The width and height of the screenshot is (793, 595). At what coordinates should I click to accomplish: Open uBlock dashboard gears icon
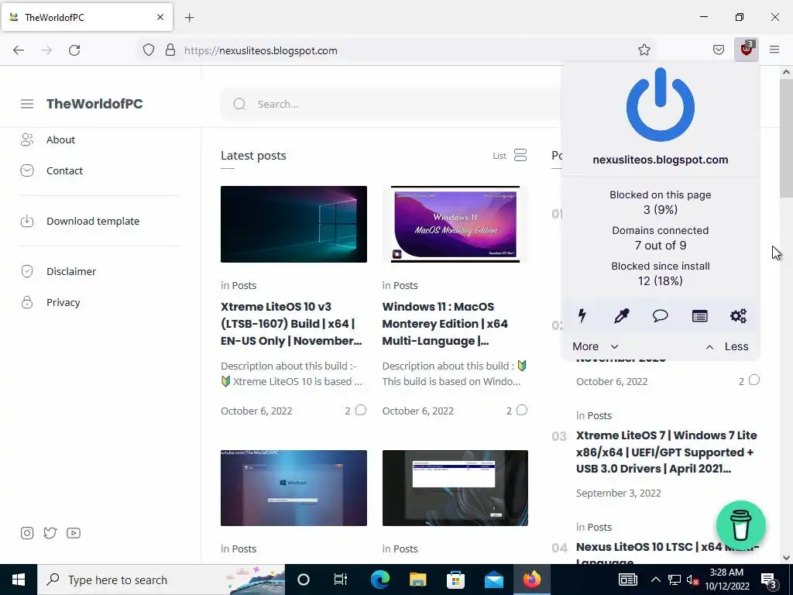[x=738, y=316]
